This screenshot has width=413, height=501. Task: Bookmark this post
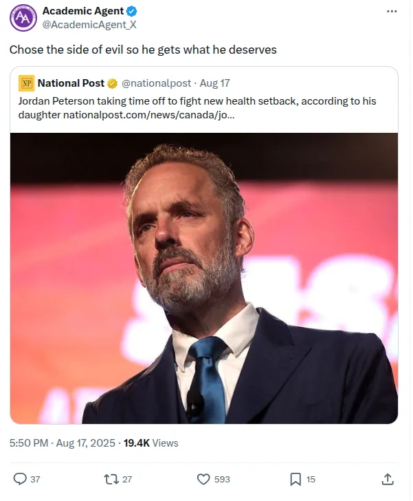point(295,479)
